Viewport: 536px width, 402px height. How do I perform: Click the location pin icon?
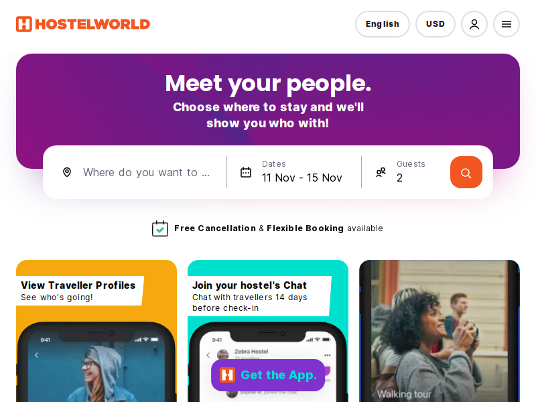[x=67, y=172]
